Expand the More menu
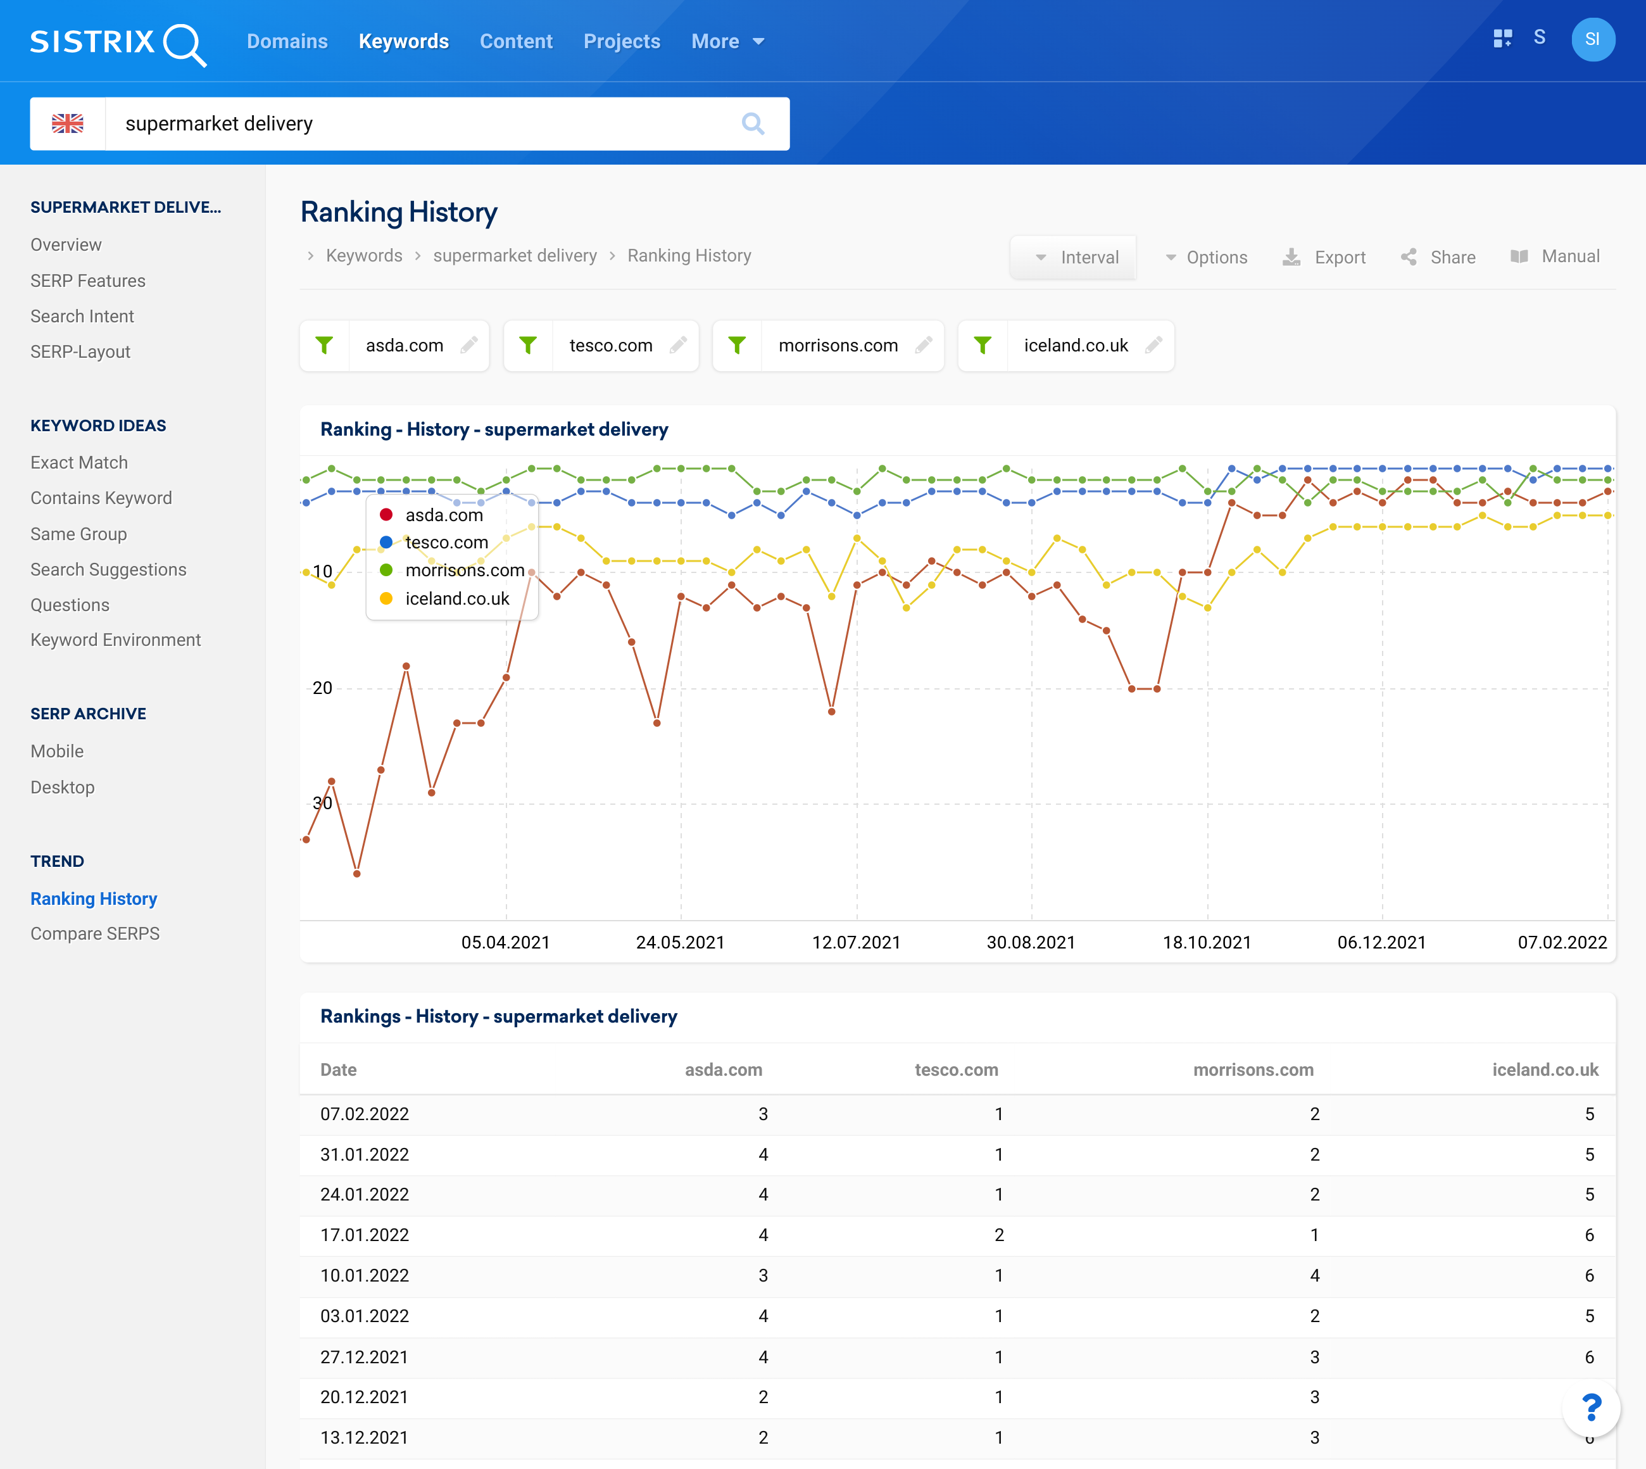Image resolution: width=1646 pixels, height=1469 pixels. point(728,41)
